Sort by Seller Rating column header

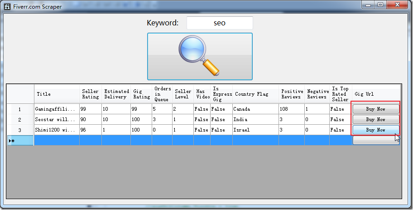click(x=91, y=94)
